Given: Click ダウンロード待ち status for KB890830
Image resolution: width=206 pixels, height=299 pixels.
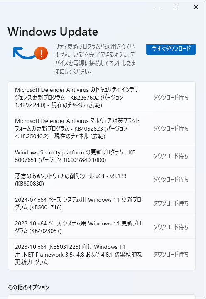Looking at the screenshot, I should click(171, 180).
